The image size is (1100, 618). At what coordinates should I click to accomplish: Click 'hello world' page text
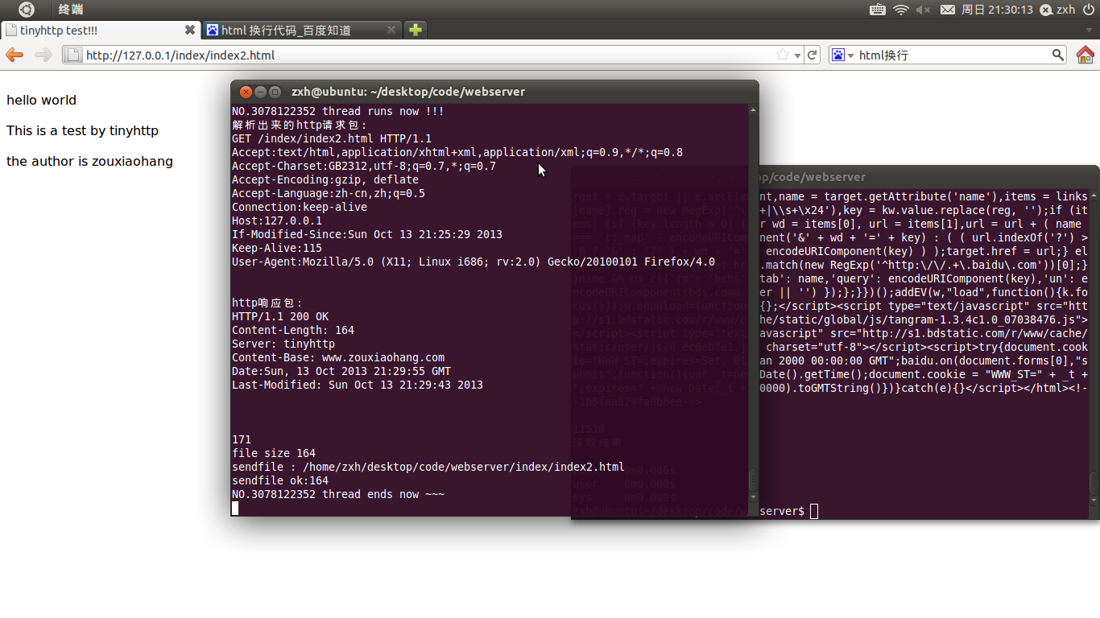click(41, 100)
